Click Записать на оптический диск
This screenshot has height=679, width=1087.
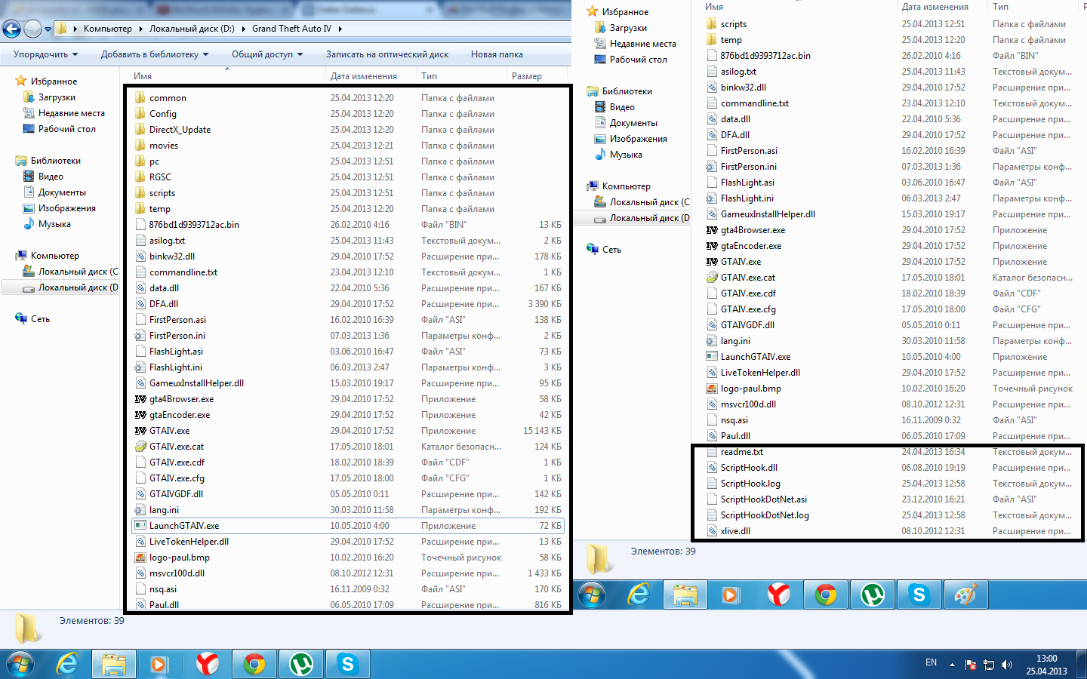pos(386,54)
